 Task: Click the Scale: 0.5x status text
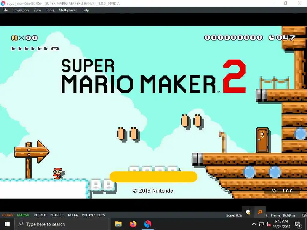coord(234,215)
